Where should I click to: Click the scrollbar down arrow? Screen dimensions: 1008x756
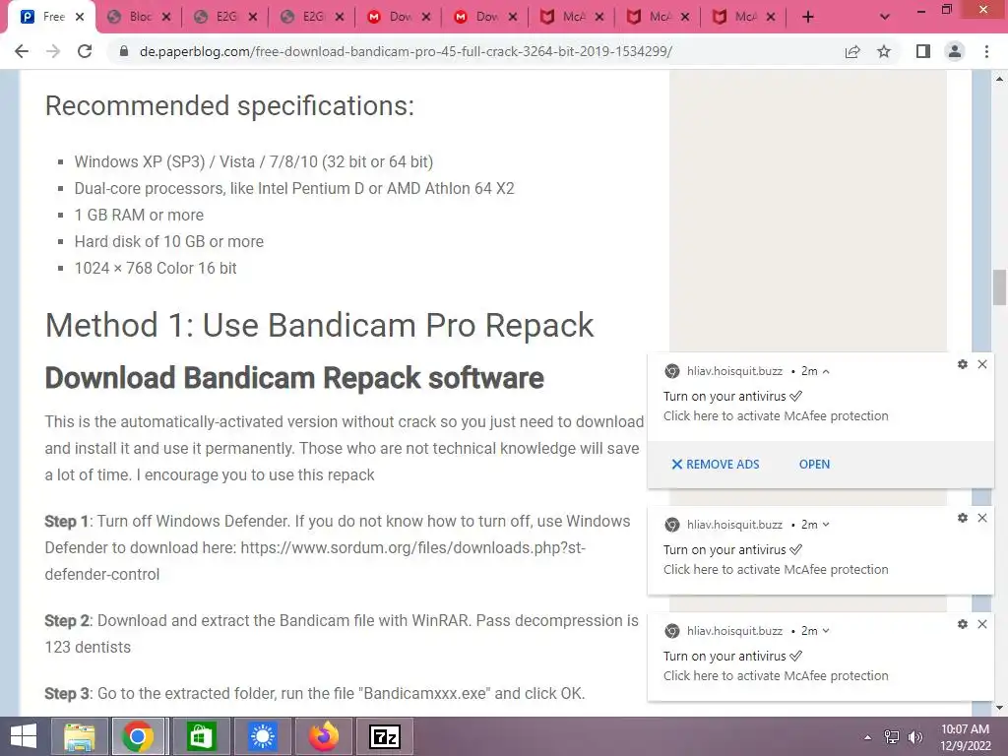pyautogui.click(x=999, y=708)
